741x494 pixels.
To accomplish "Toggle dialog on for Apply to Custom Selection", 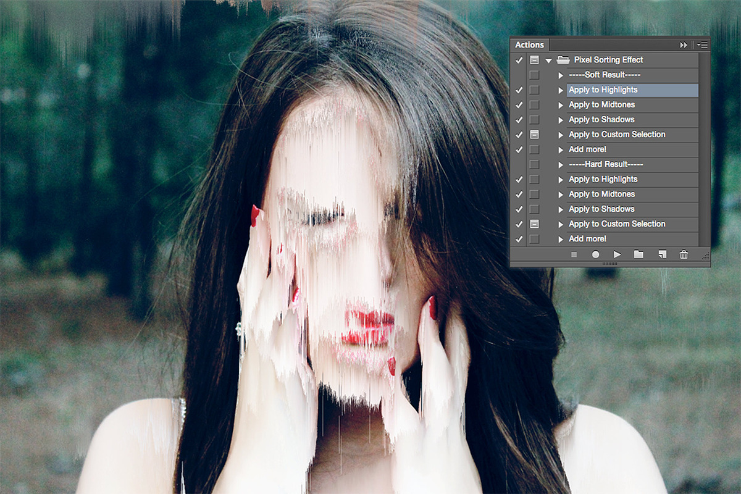I will click(535, 134).
